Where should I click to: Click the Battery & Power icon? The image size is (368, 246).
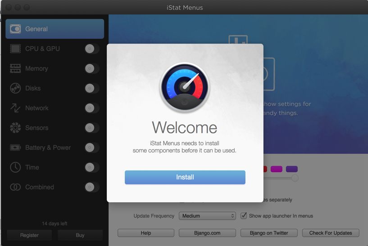pos(15,148)
